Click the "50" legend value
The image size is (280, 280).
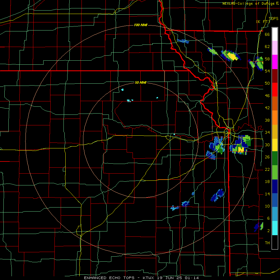[267, 83]
